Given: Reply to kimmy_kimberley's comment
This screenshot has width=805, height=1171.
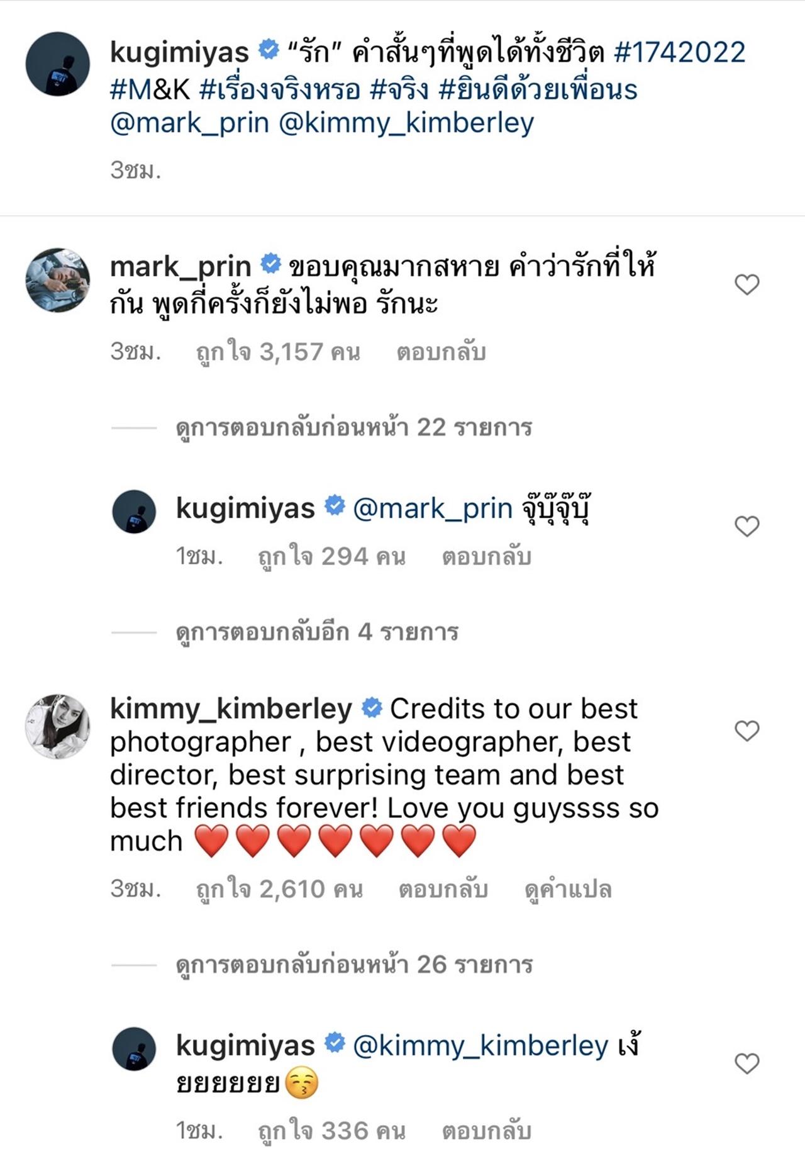Looking at the screenshot, I should 443,889.
